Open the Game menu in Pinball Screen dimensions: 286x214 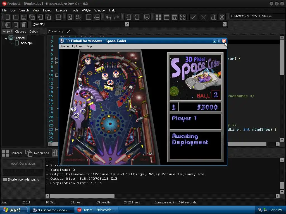point(65,46)
